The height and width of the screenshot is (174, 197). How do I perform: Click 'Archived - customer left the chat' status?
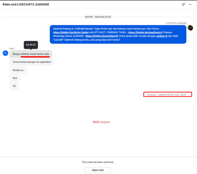click(x=167, y=94)
